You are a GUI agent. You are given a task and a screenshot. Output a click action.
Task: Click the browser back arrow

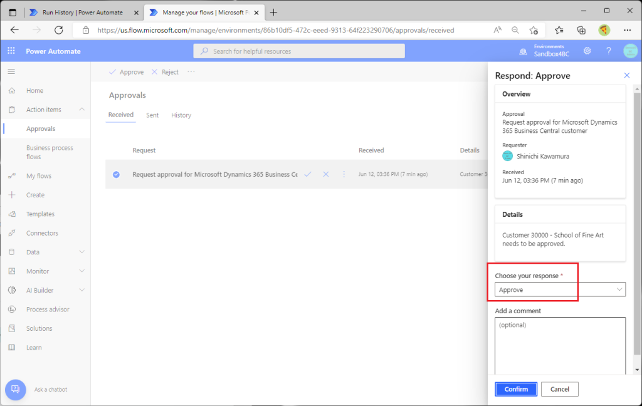point(15,30)
